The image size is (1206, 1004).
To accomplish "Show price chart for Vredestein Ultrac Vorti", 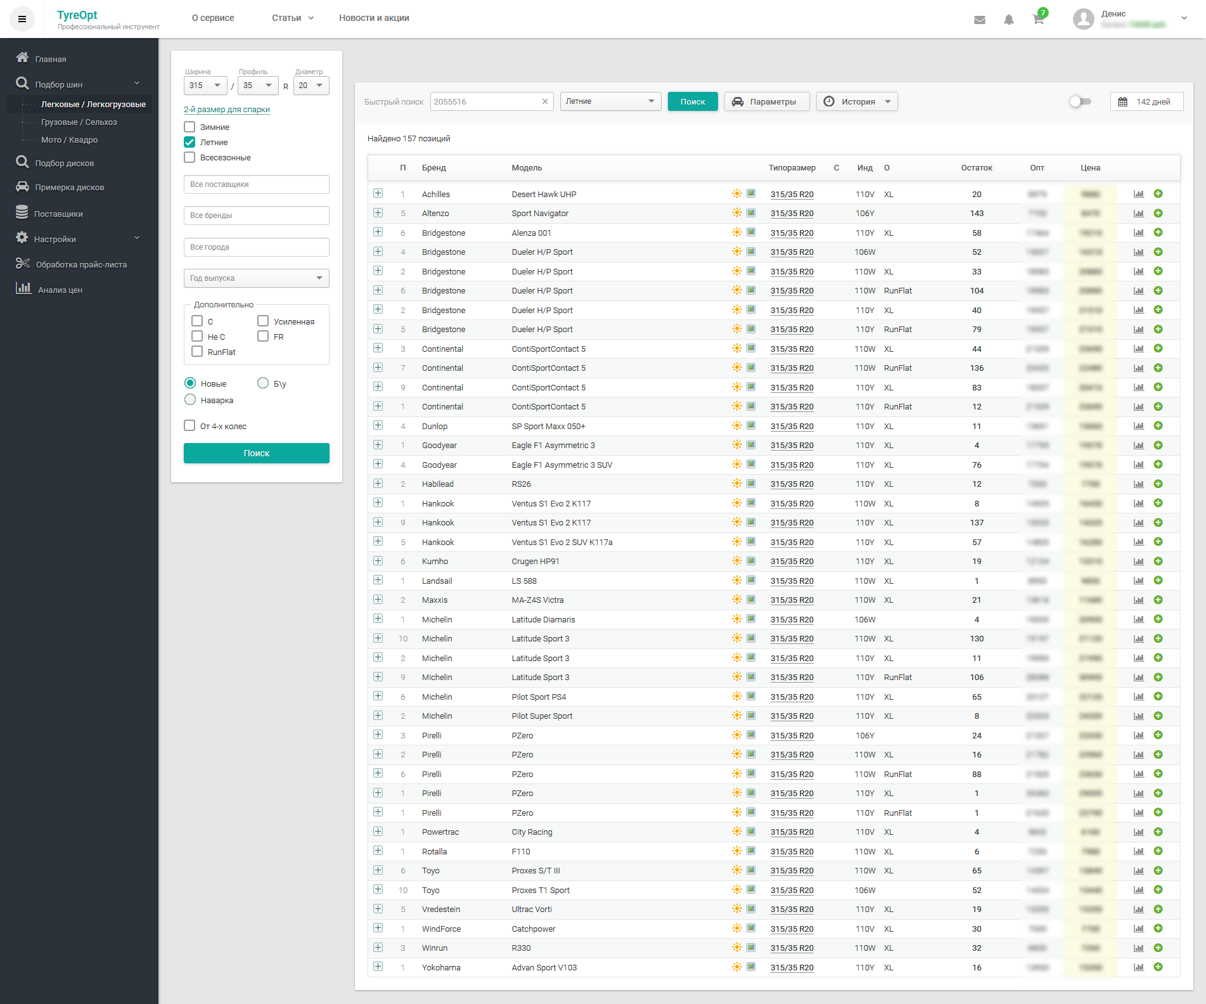I will [1139, 910].
